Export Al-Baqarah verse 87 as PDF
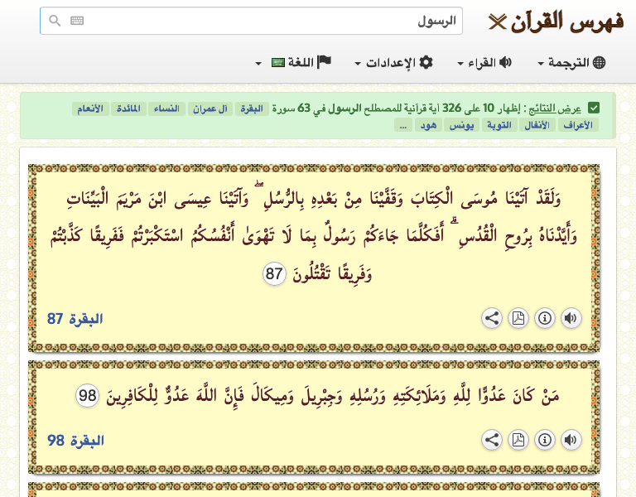Image resolution: width=636 pixels, height=497 pixels. tap(518, 318)
